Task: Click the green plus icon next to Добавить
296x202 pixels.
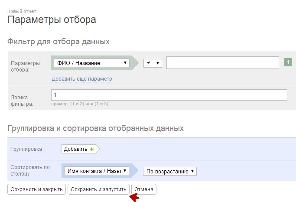Action: [91, 149]
